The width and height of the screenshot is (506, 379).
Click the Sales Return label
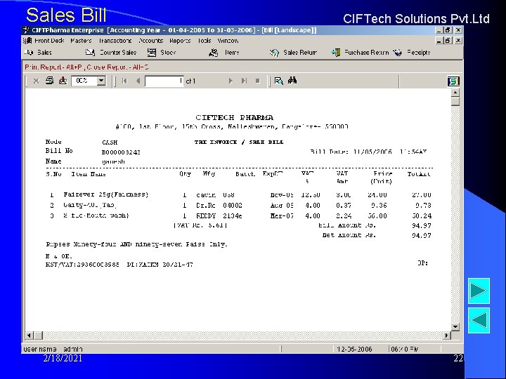point(300,52)
